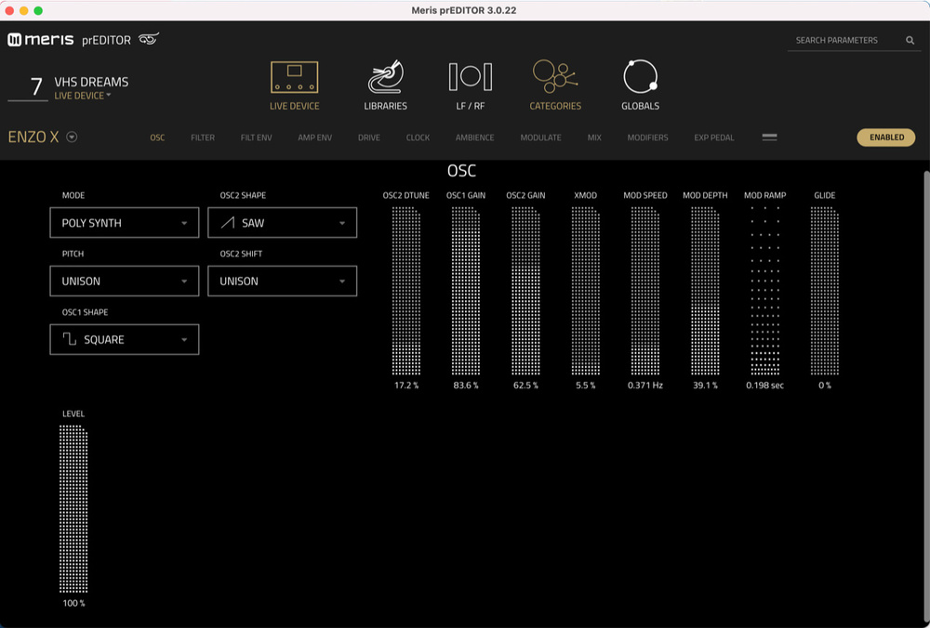This screenshot has width=930, height=628.
Task: Click the LEVEL slider
Action: click(x=73, y=509)
